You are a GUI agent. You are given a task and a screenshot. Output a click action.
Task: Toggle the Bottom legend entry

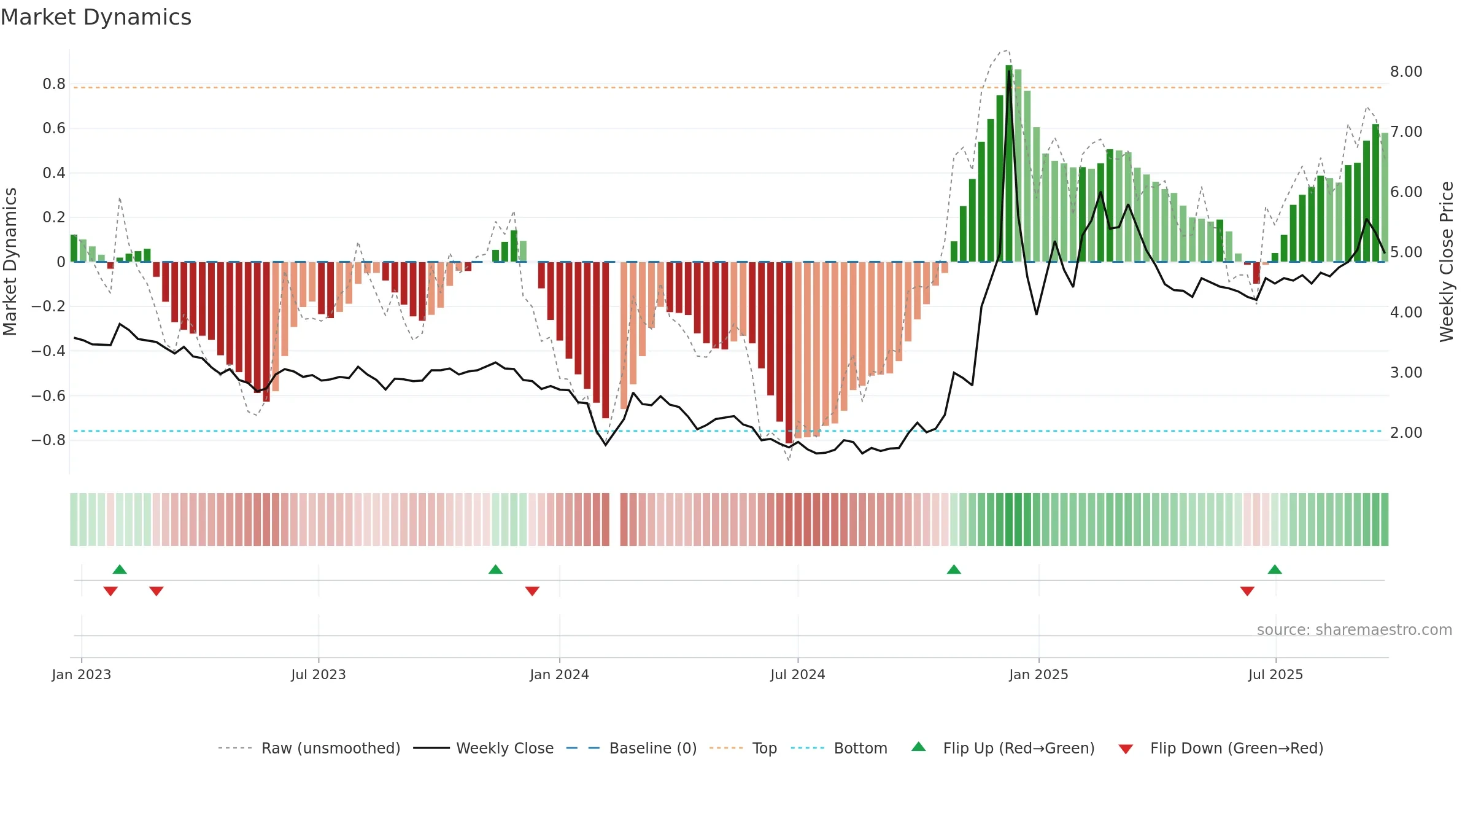click(839, 748)
